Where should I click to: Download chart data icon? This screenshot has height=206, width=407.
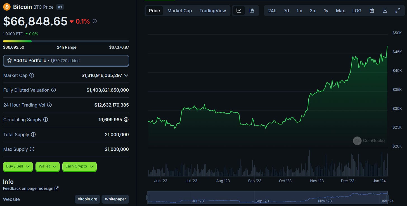385,11
